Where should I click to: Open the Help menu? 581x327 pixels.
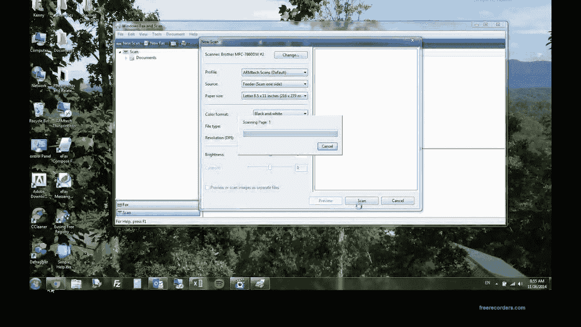(193, 34)
